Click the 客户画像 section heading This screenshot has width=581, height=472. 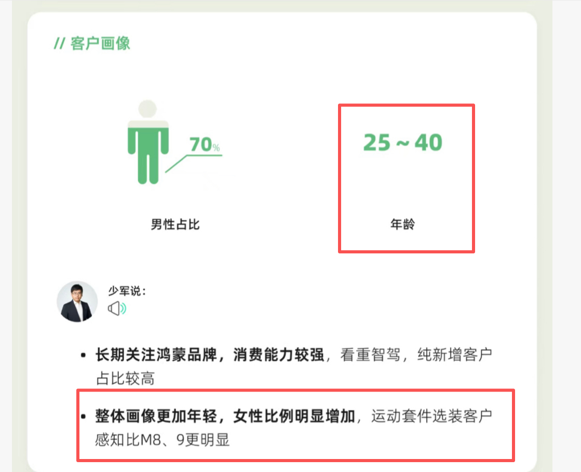(100, 43)
